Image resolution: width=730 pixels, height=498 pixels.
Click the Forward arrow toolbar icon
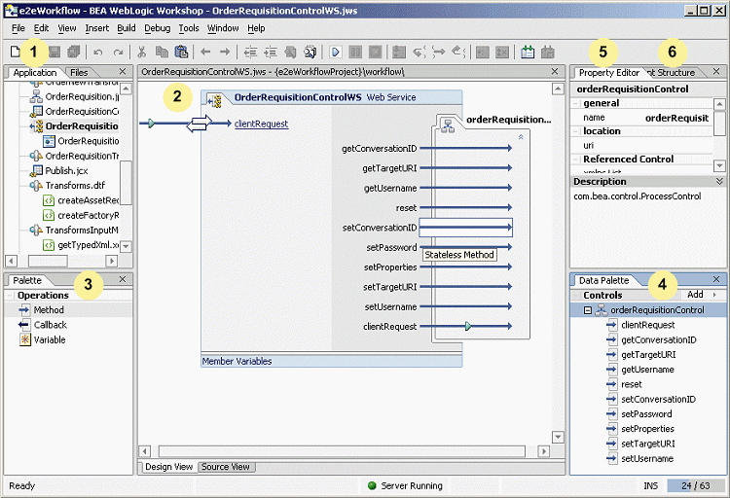(x=225, y=52)
